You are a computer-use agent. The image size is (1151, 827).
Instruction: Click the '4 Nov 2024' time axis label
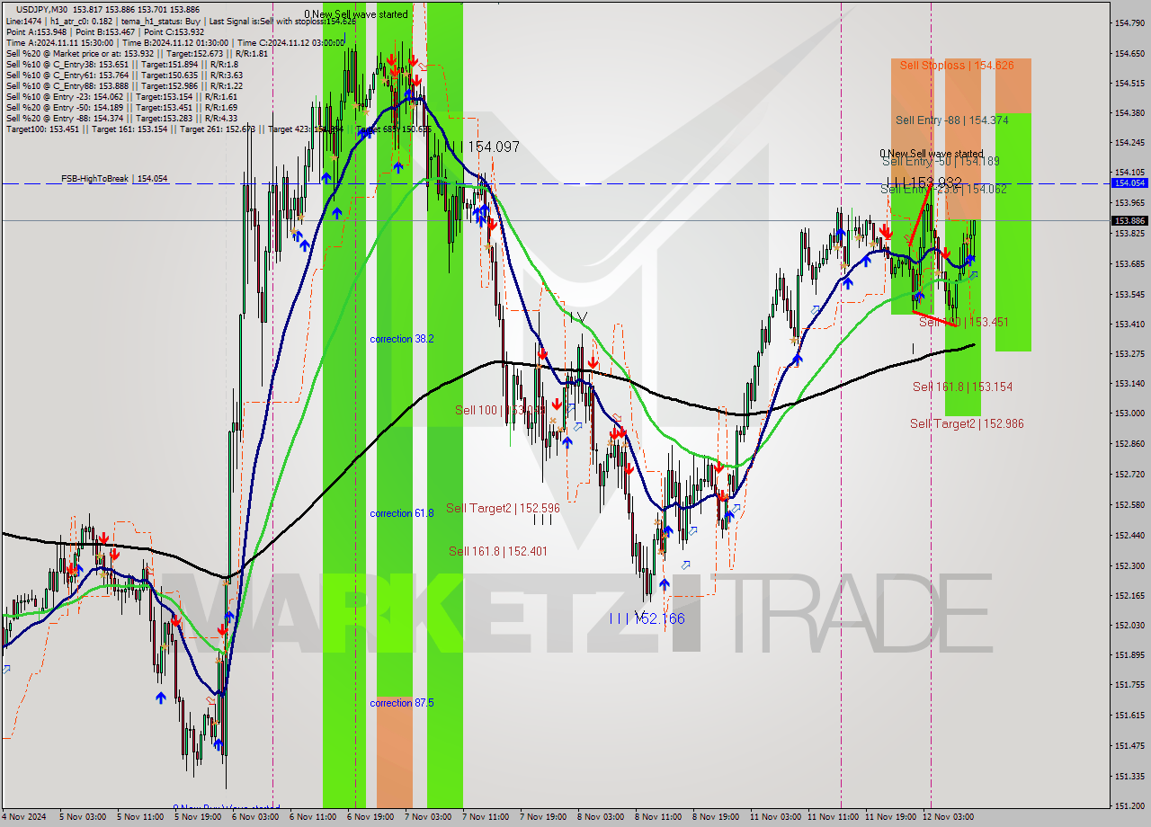point(24,817)
